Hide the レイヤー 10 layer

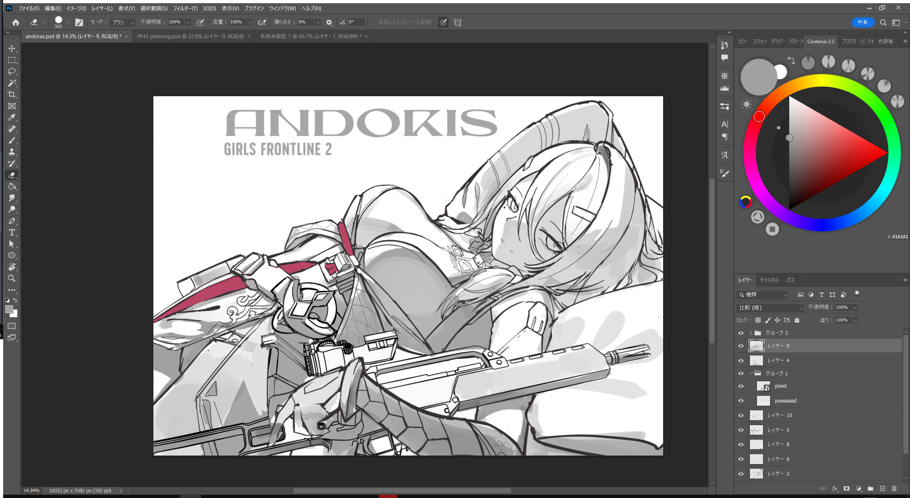741,416
